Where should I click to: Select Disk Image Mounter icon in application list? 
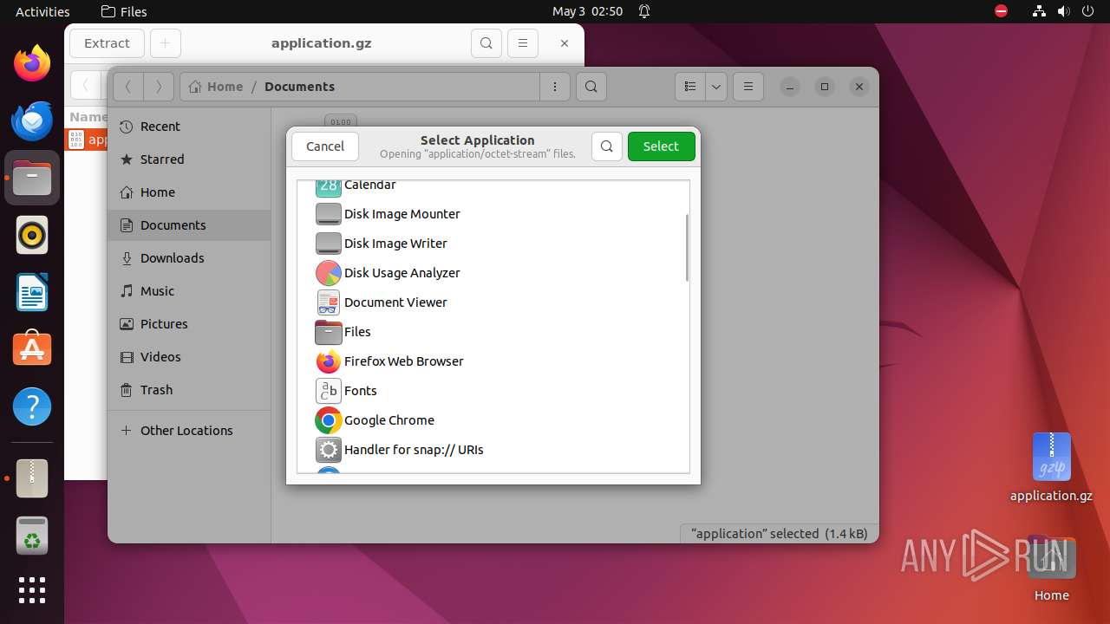click(x=329, y=214)
